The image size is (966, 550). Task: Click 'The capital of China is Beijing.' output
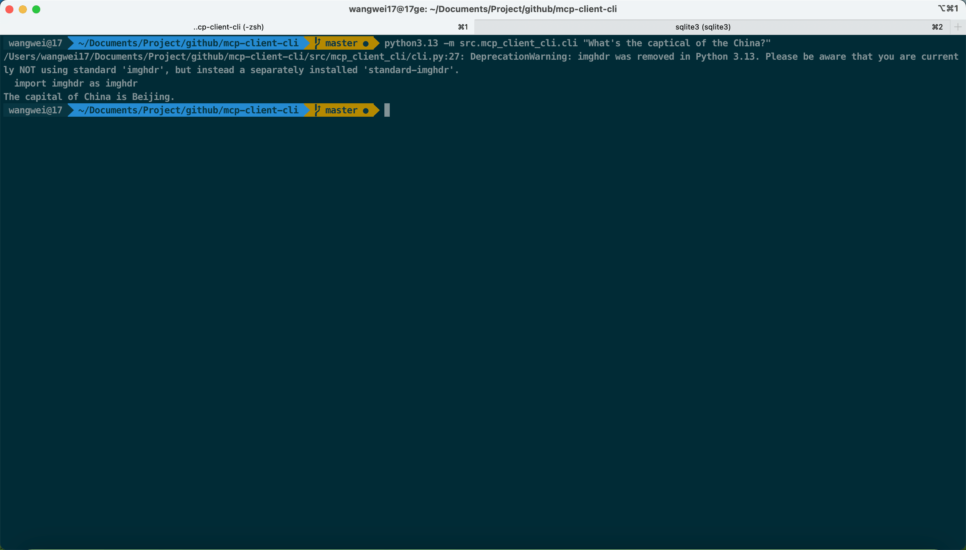click(89, 97)
